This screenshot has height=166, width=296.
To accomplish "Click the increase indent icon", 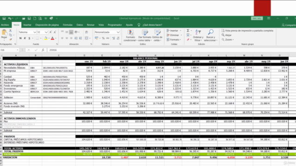I will [80, 38].
